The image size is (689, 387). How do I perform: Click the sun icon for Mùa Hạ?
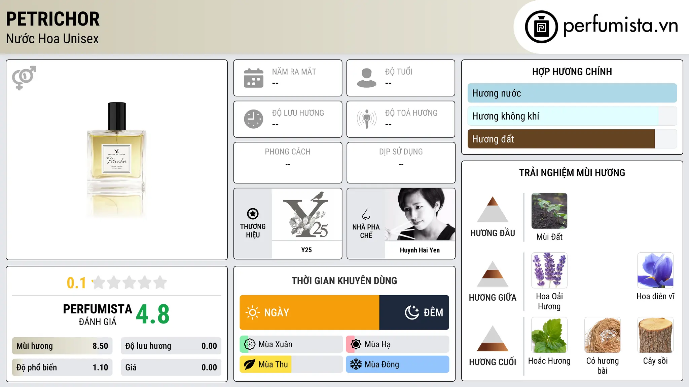356,344
